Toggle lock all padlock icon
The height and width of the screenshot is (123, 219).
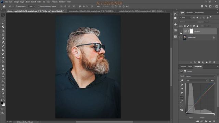point(197,26)
